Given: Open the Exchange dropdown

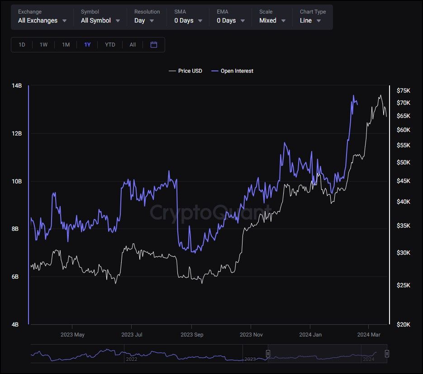Looking at the screenshot, I should pyautogui.click(x=42, y=20).
